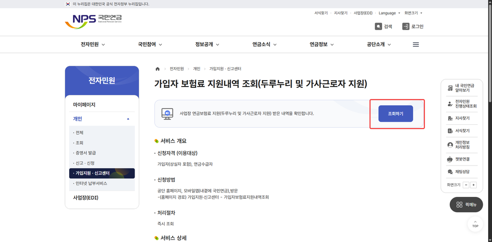Open the 국민참여 main menu dropdown
The width and height of the screenshot is (492, 242).
coord(150,45)
